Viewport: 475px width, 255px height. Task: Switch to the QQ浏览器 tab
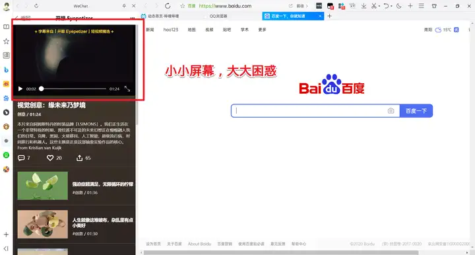click(218, 16)
